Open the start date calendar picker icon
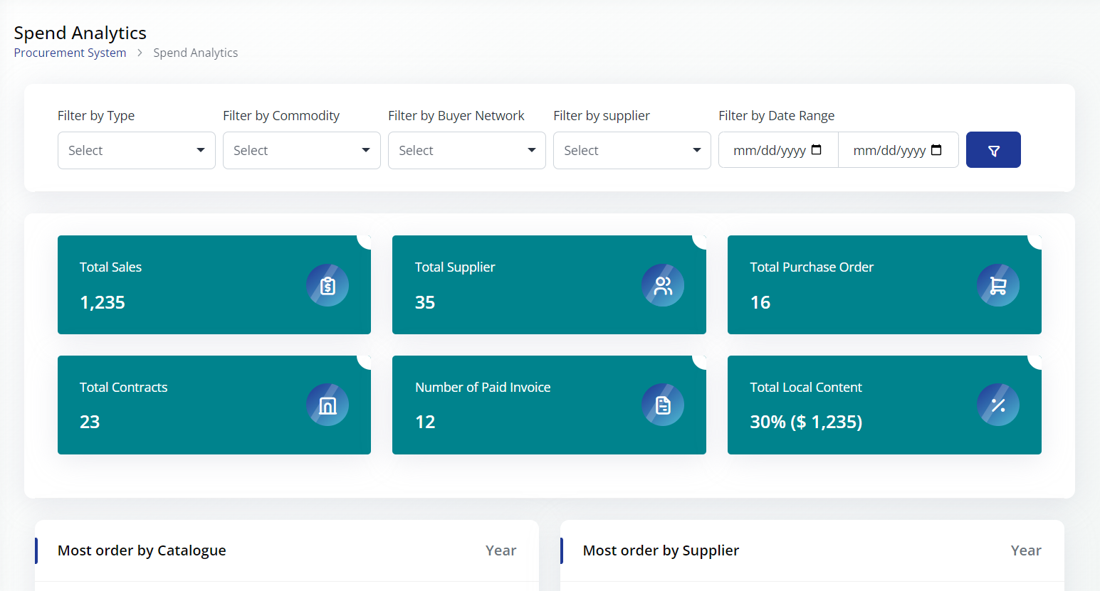 tap(817, 150)
